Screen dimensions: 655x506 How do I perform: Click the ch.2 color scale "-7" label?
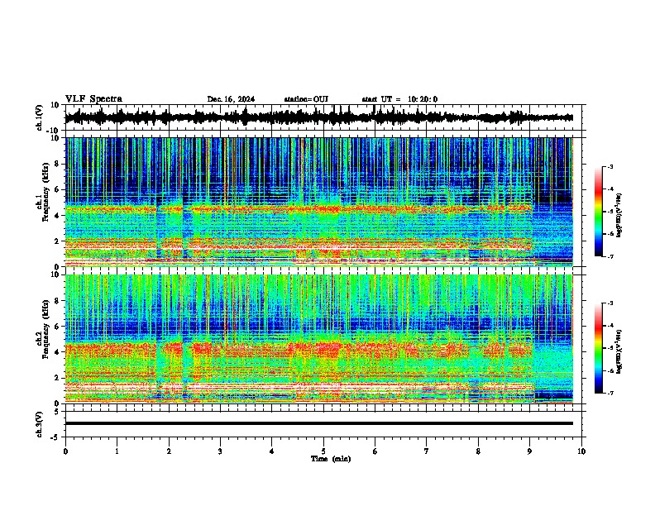point(610,393)
